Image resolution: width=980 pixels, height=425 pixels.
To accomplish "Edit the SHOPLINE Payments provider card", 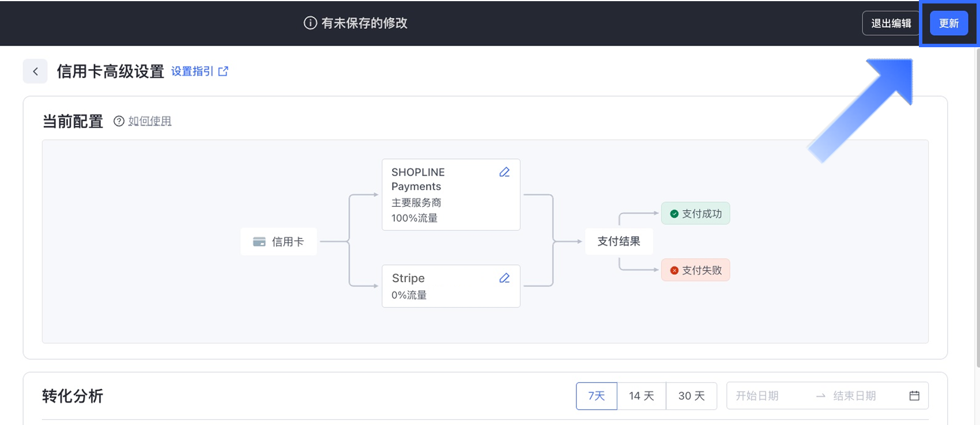I will click(x=504, y=172).
